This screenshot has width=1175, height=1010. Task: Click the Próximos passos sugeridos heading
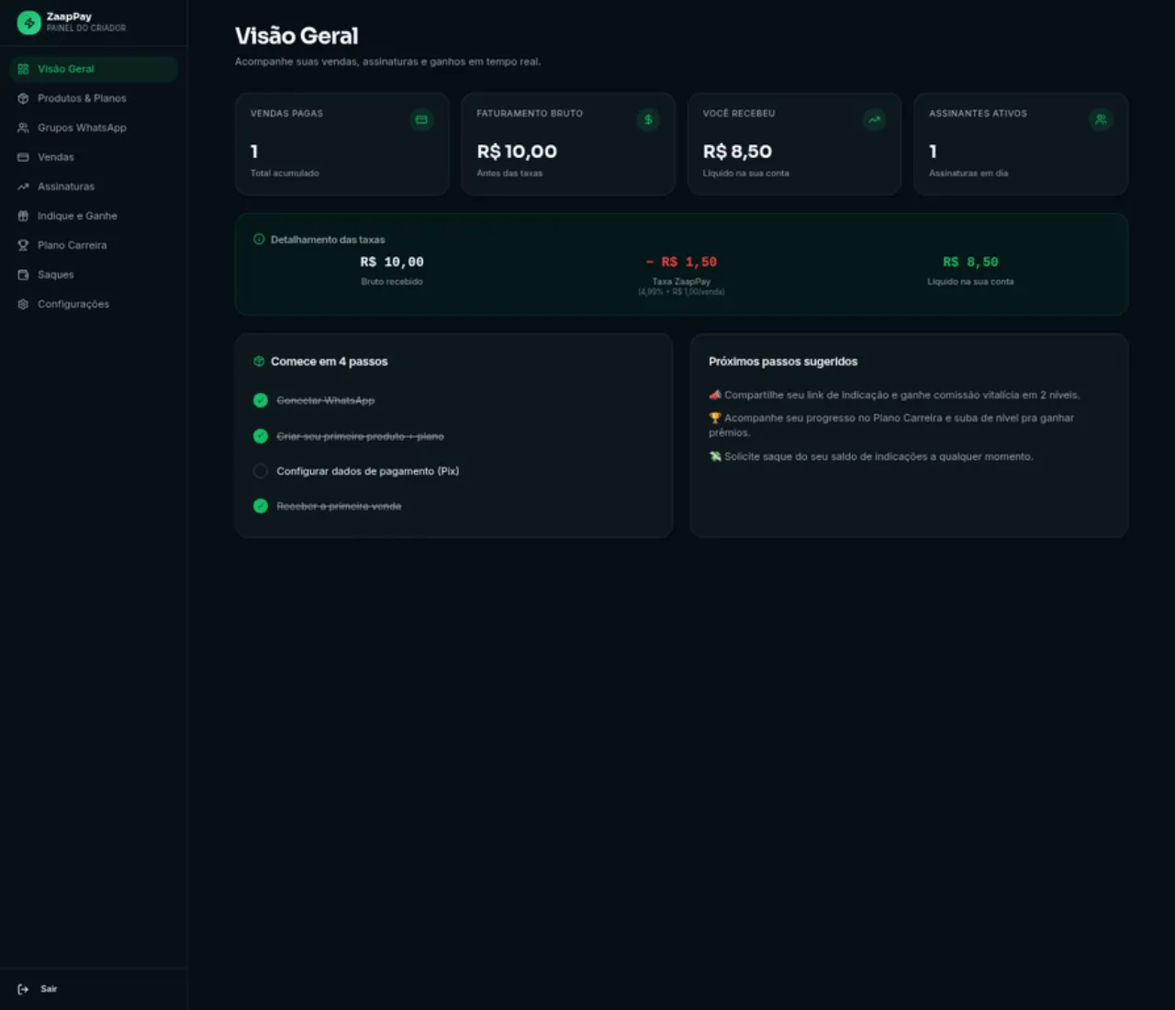[783, 362]
